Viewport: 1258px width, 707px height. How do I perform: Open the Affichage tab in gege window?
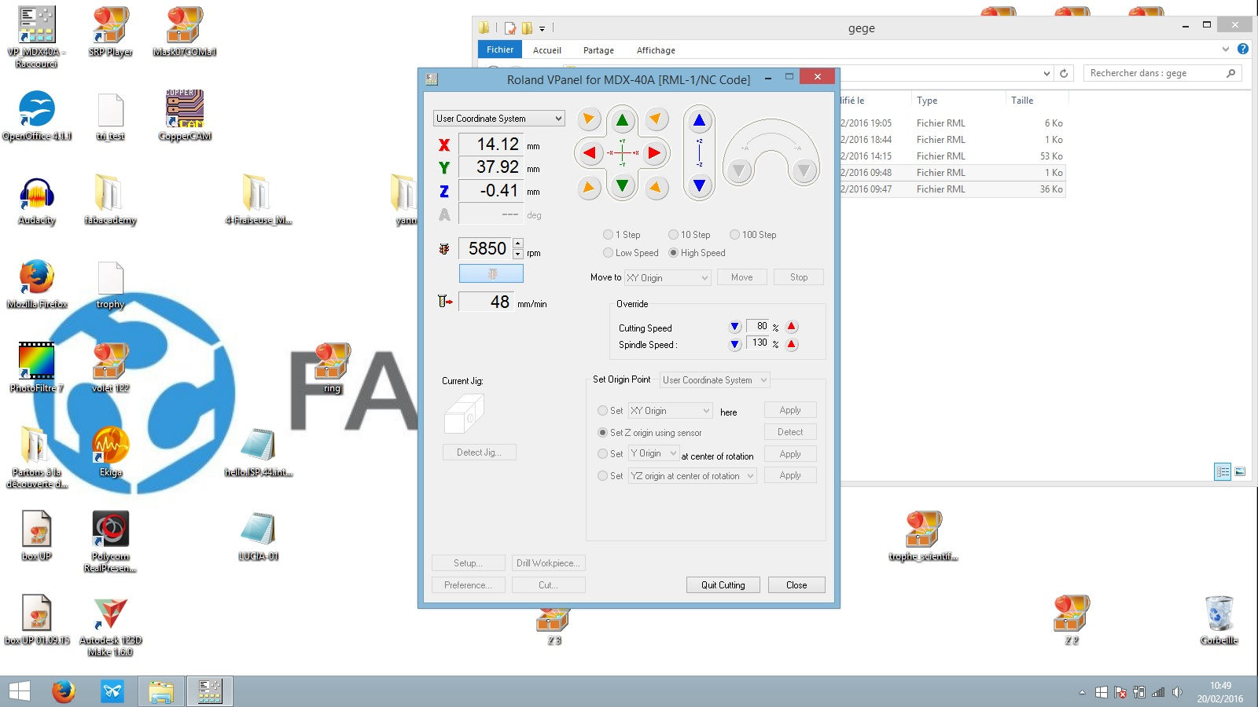[x=656, y=50]
